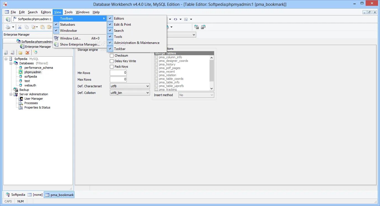Check pma_relation in Merge Tables list

157,75
